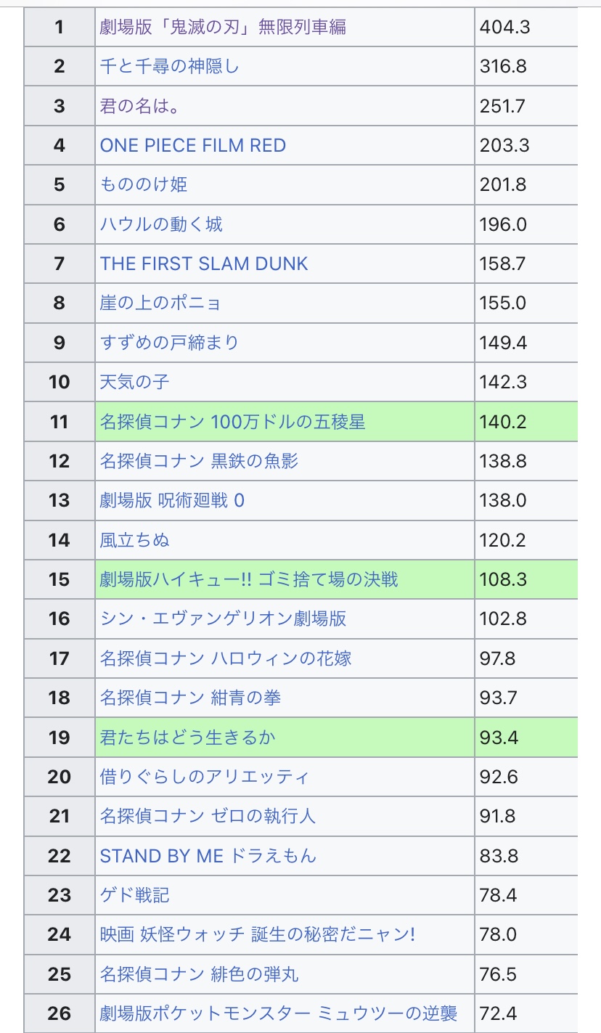The width and height of the screenshot is (601, 1033).
Task: Click the 404.3 revenue cell
Action: pos(505,28)
